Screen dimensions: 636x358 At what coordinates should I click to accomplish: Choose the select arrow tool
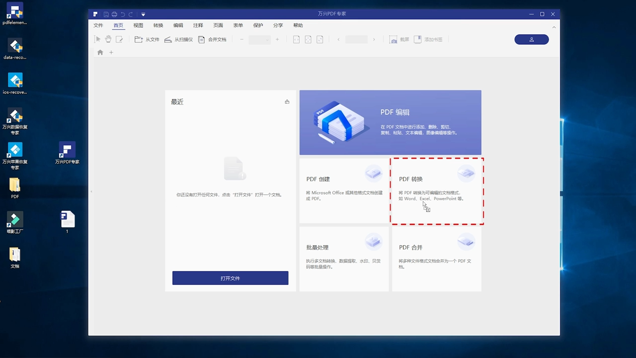(97, 39)
